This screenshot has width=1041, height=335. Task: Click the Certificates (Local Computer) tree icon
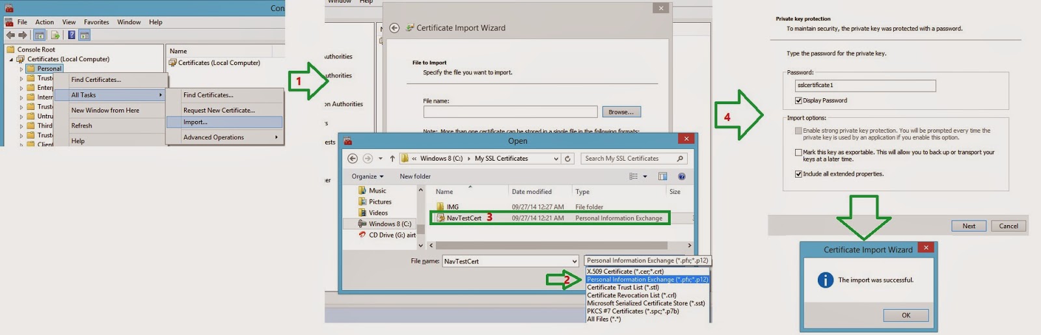[x=21, y=59]
